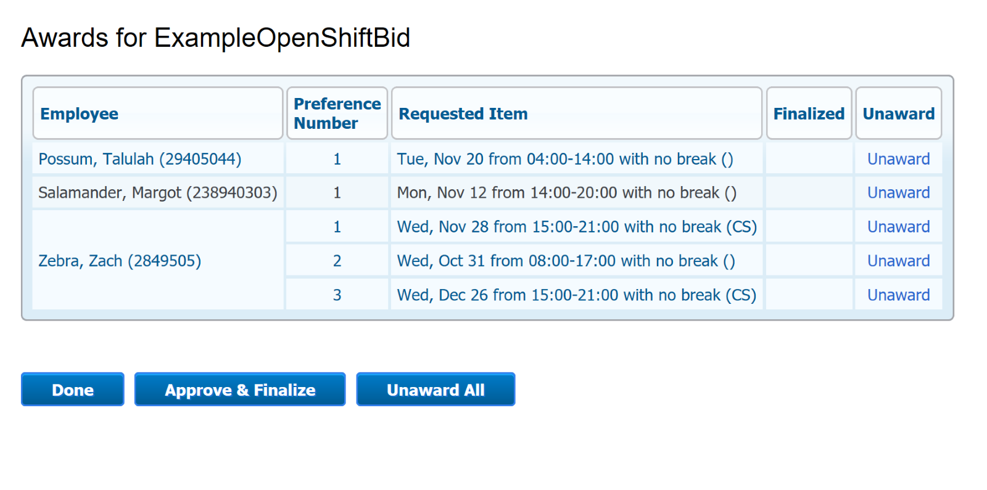Click the Finalized column header
987x490 pixels.
[809, 114]
